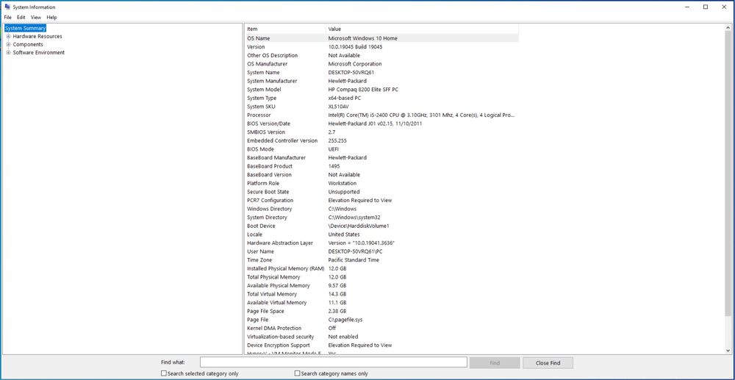Maximize the System Information window
The height and width of the screenshot is (380, 735).
[706, 7]
